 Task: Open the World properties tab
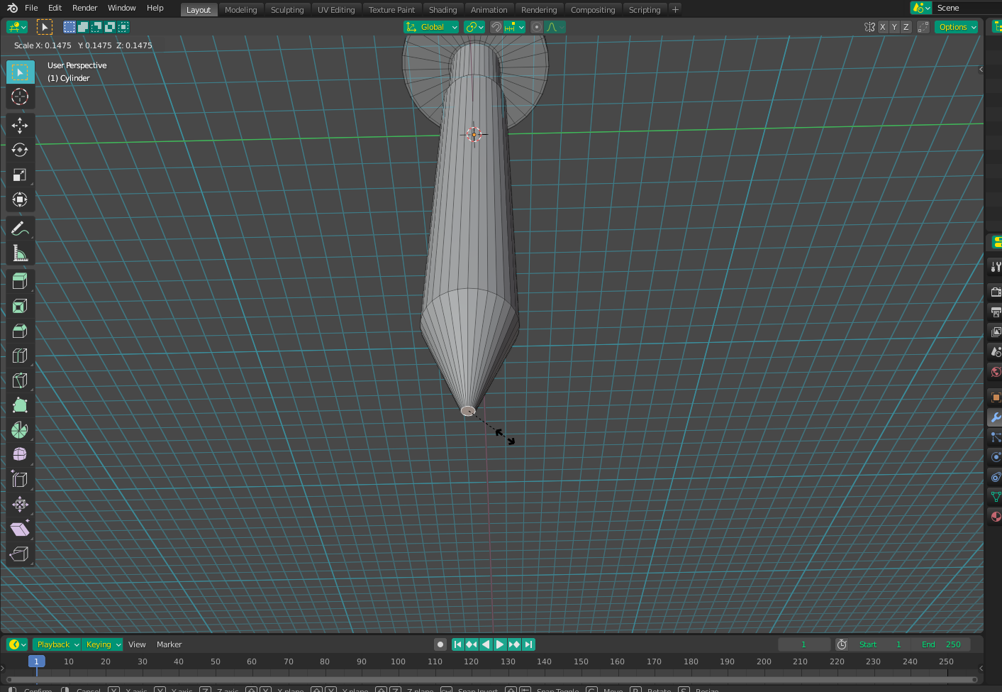(x=996, y=372)
